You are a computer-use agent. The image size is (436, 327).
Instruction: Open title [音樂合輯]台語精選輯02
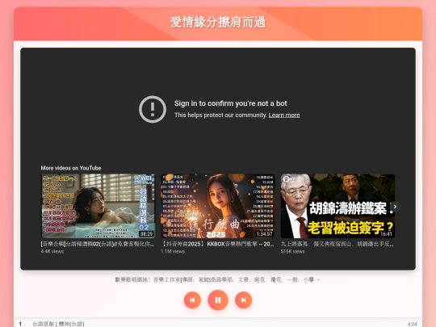(98, 244)
